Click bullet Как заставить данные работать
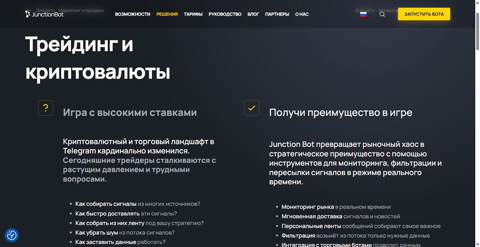 [120, 242]
